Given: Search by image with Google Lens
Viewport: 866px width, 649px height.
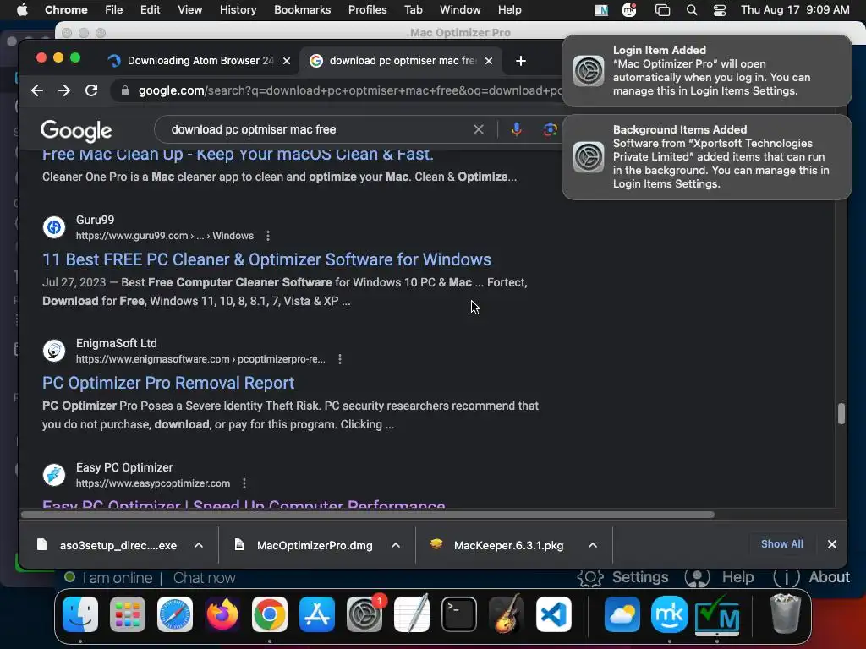Looking at the screenshot, I should click(550, 129).
